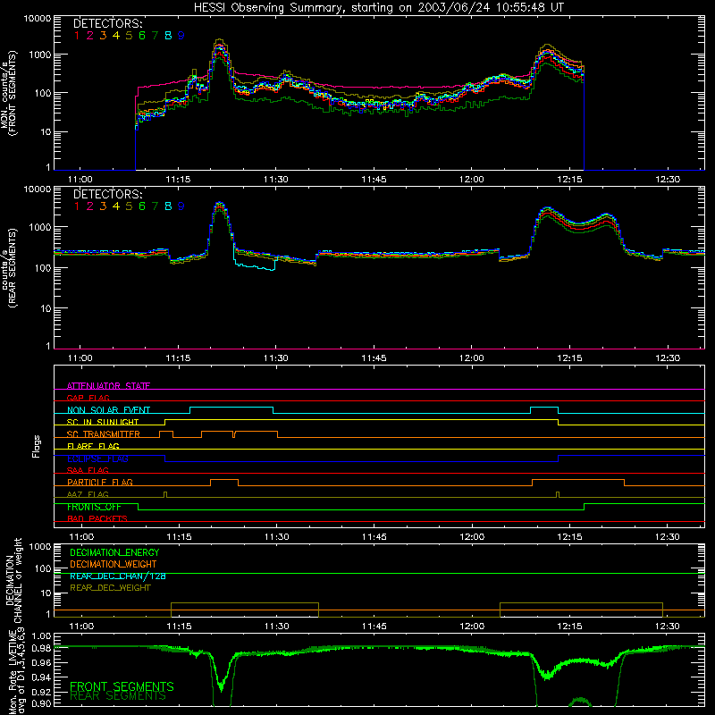
Task: Click the PARTICLE_FLAG label
Action: (x=100, y=482)
